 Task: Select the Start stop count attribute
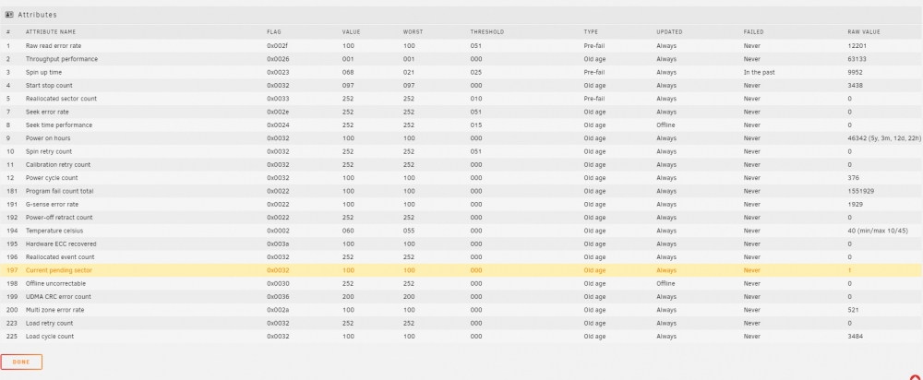coord(49,85)
